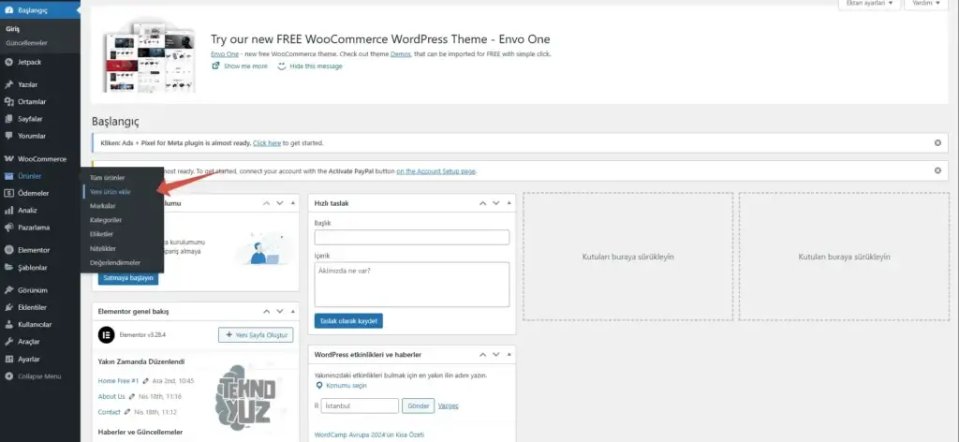Open the Ortamlar media icon
Viewport: 959px width, 442px height.
click(x=8, y=101)
